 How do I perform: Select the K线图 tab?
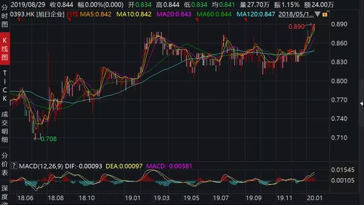(5, 49)
